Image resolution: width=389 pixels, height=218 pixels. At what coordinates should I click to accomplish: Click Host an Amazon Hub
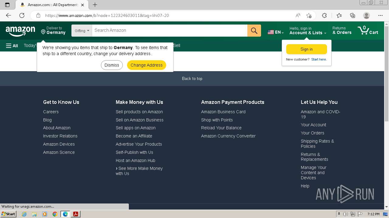(x=136, y=160)
